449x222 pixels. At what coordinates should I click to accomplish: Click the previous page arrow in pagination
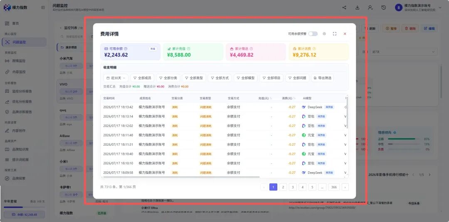264,187
